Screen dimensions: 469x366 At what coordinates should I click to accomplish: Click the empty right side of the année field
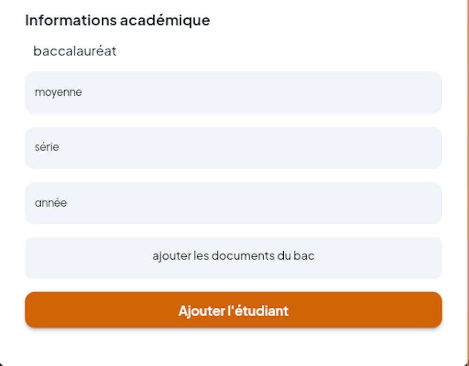point(375,203)
